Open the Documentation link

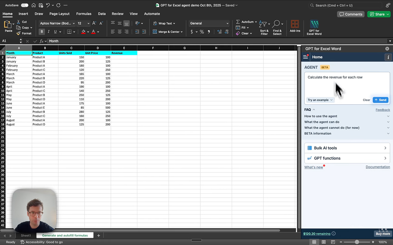pos(378,167)
